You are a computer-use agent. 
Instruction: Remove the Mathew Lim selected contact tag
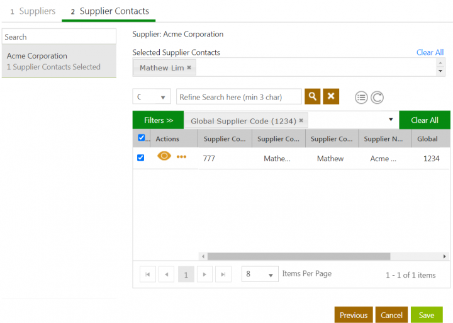189,67
